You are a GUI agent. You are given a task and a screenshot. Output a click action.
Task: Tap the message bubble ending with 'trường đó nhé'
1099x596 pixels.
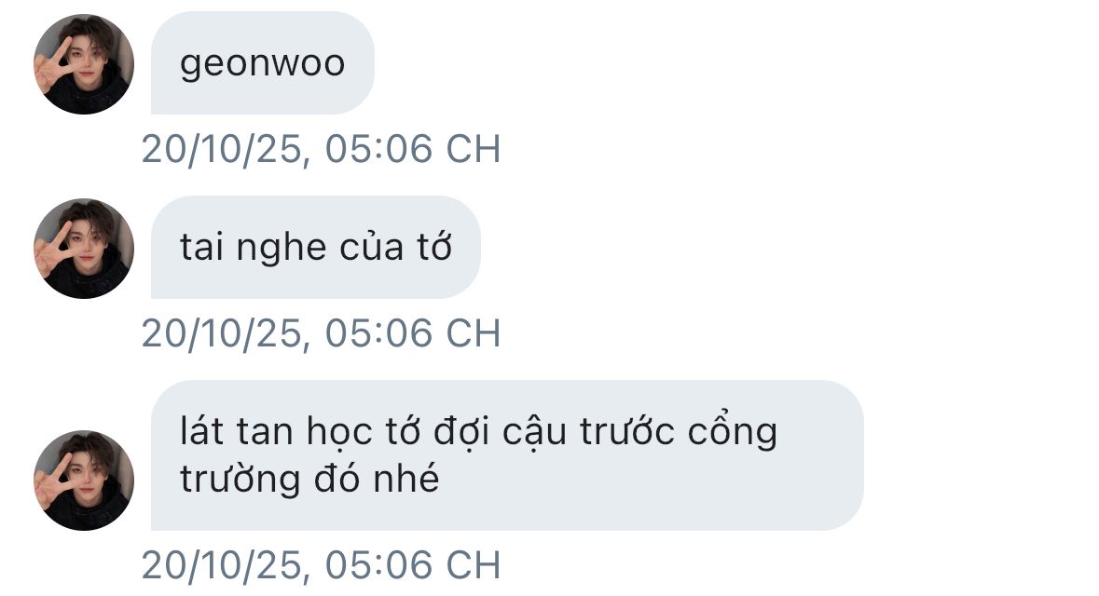[x=507, y=455]
